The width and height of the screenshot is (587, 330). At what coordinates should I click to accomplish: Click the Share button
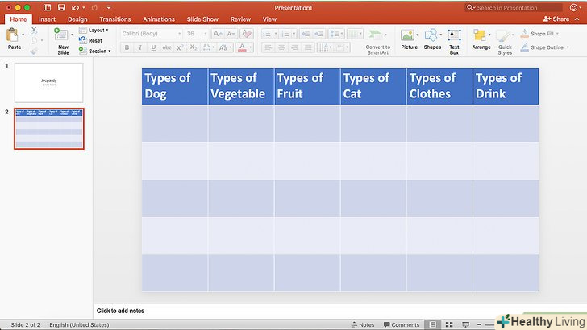(558, 19)
